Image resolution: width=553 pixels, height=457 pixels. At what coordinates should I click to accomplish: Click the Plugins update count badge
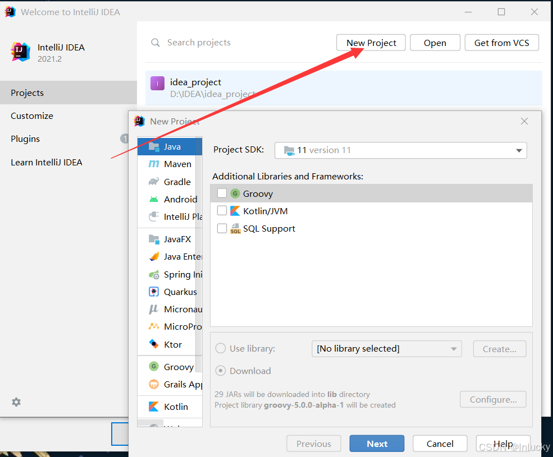pyautogui.click(x=125, y=139)
